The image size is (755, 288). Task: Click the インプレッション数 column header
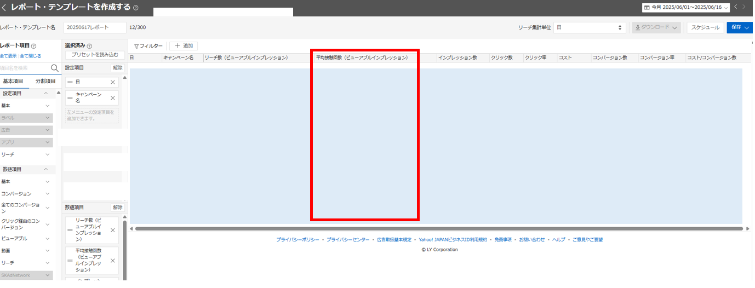click(x=462, y=57)
